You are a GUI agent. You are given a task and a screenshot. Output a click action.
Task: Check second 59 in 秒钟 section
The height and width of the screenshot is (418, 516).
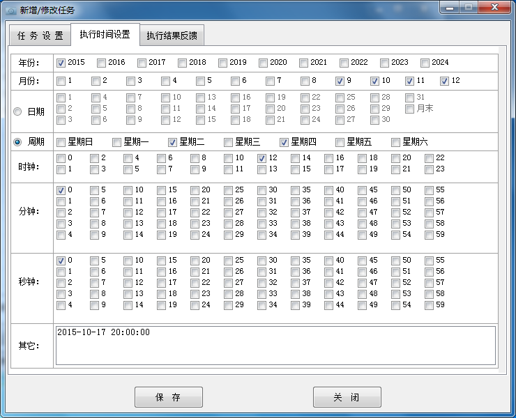tap(429, 306)
